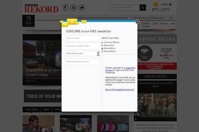Image resolution: width=199 pixels, height=132 pixels.
Task: Tick the Rekord North checkbox
Action: (102, 52)
